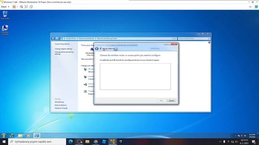Screen dimensions: 259x145
Task: Click Control Panel in the address breadcrumb
Action: [71, 39]
